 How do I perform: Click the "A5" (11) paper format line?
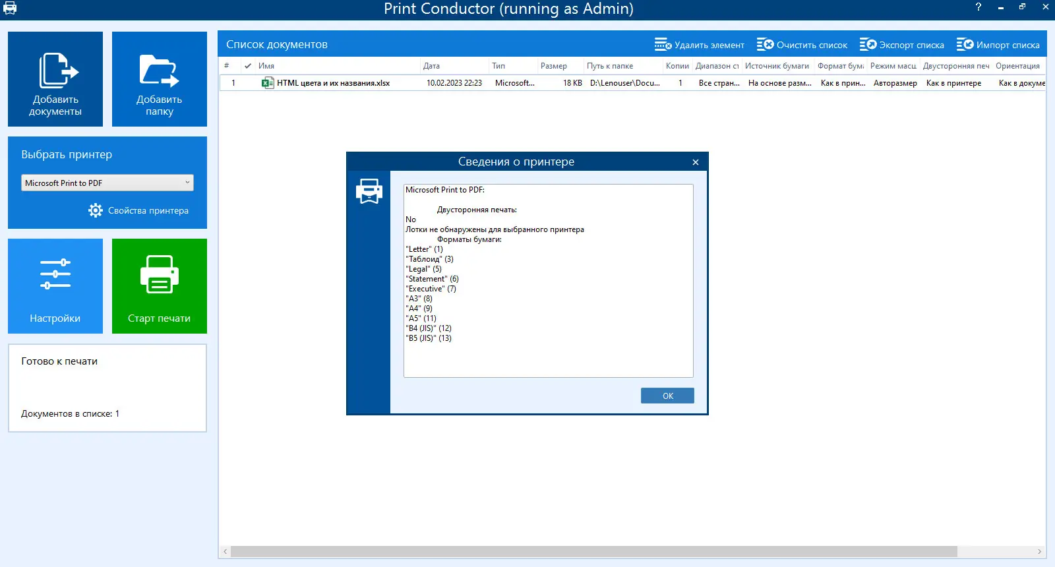421,318
